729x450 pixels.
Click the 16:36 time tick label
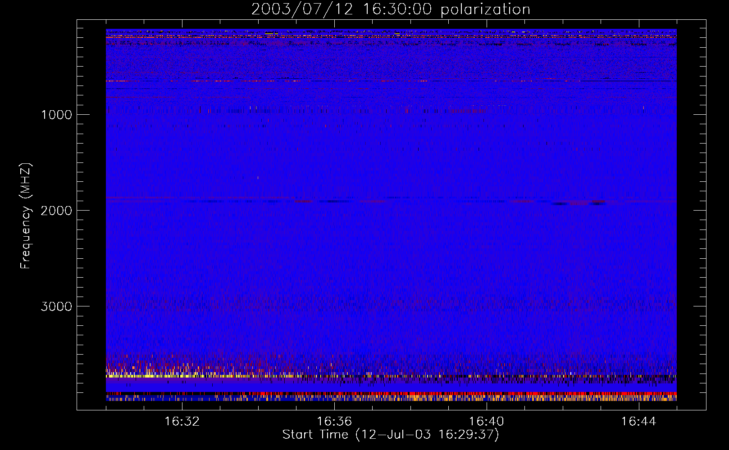[x=334, y=422]
